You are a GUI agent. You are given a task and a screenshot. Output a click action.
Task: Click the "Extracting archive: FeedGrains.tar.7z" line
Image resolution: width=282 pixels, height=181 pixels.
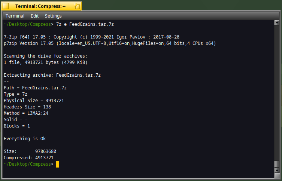pos(52,75)
